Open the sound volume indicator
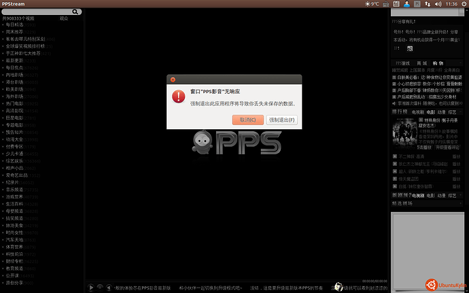 (438, 4)
